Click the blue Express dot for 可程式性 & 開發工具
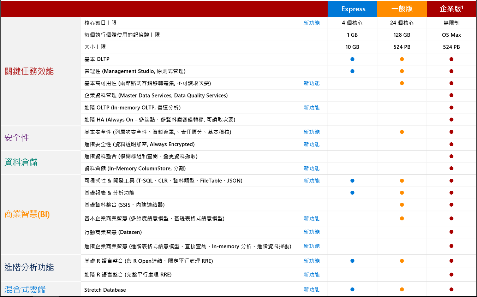The height and width of the screenshot is (297, 477). coord(352,180)
